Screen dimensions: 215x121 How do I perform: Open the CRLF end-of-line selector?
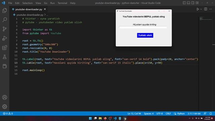[x=168, y=114]
